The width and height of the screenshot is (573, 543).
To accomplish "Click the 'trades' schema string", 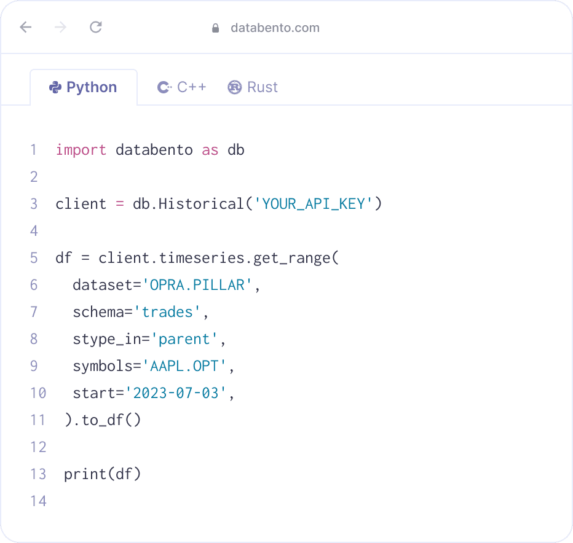I will (167, 312).
